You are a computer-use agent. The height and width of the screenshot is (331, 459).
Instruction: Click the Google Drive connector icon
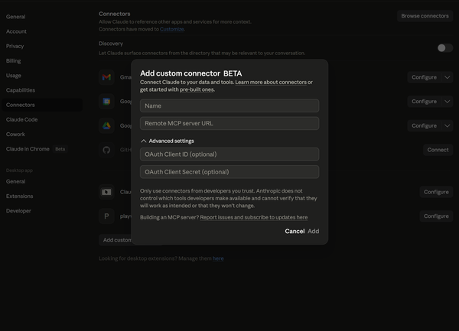[x=106, y=125]
